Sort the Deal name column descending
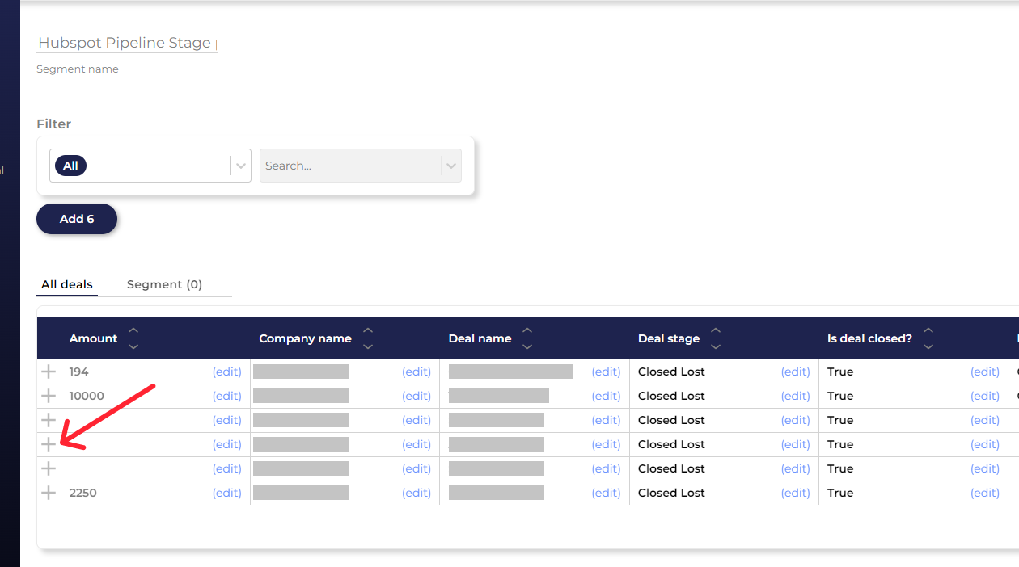This screenshot has height=567, width=1019. coord(526,346)
